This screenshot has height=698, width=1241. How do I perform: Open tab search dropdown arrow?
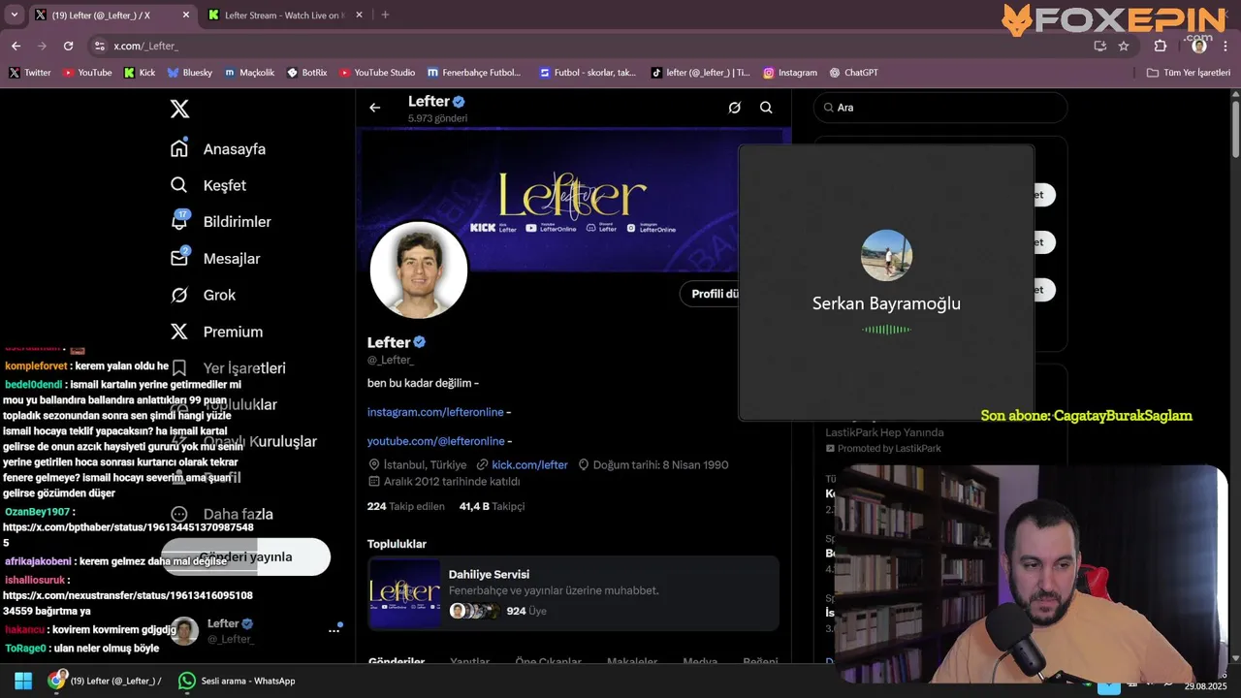14,16
